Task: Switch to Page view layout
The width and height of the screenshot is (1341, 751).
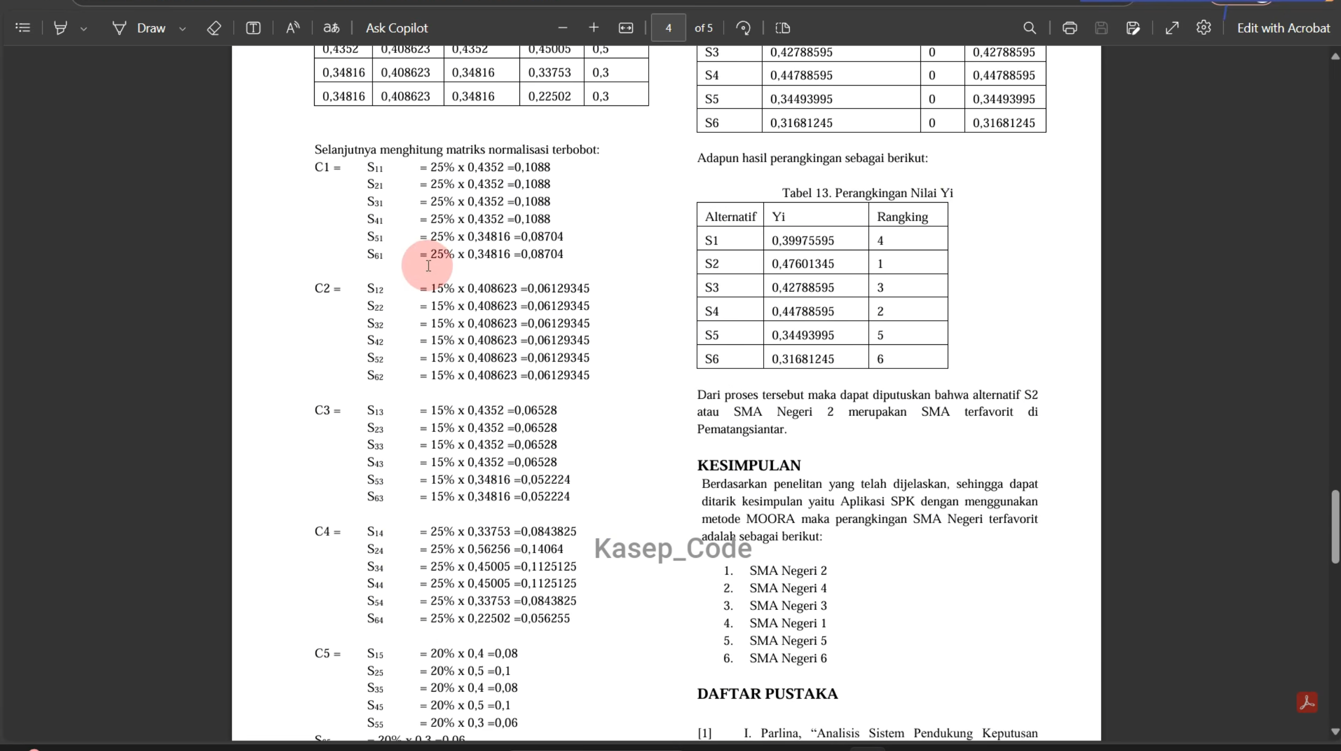Action: point(783,28)
